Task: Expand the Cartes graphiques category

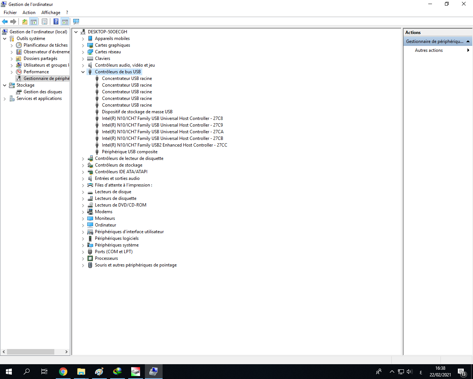Action: point(83,45)
